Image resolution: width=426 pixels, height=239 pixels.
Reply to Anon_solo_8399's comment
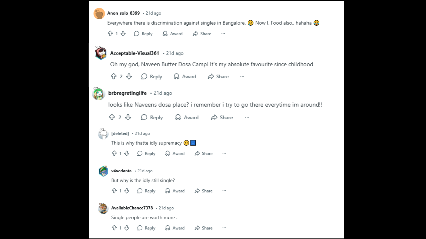(143, 34)
